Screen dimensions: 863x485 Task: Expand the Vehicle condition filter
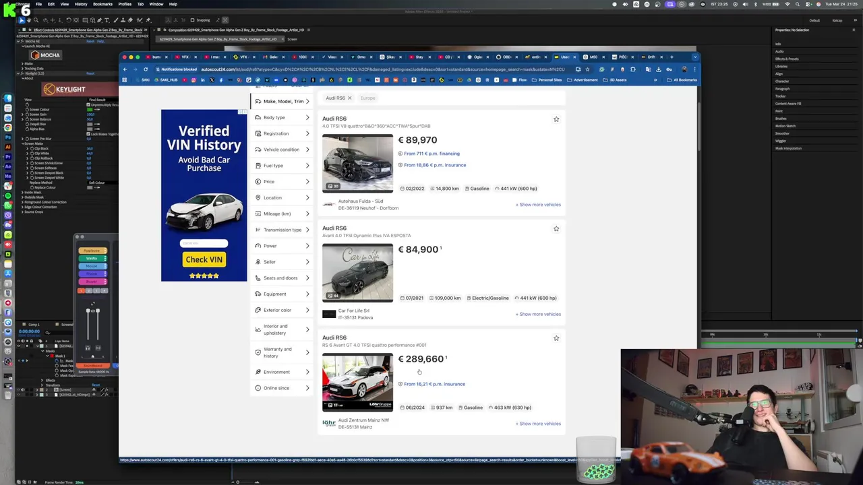pyautogui.click(x=282, y=150)
